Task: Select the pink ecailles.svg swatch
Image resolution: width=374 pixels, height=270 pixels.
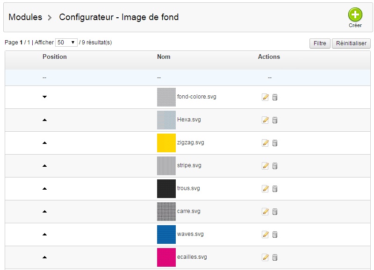Action: pos(166,257)
